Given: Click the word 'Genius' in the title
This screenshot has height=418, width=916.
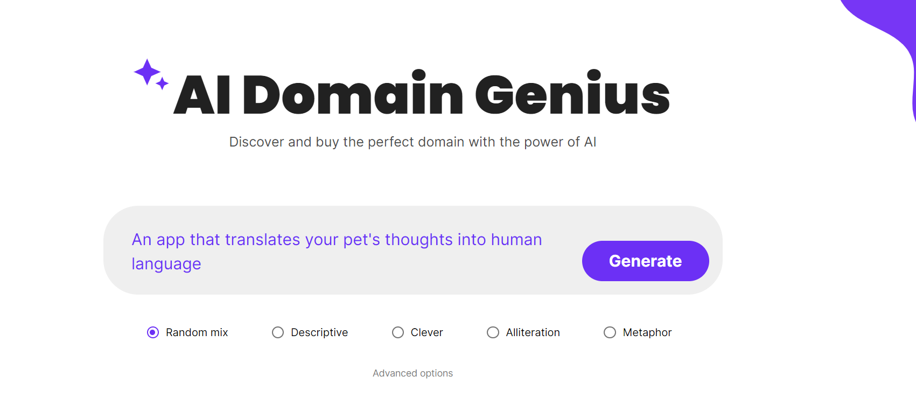Looking at the screenshot, I should tap(572, 95).
